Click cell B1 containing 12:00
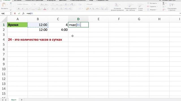The image size is (181, 101). tap(38, 25)
